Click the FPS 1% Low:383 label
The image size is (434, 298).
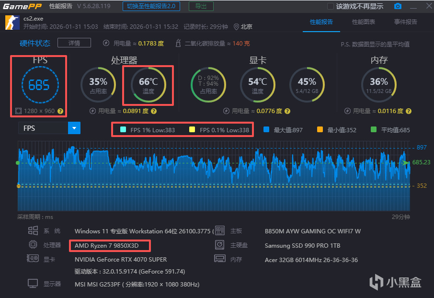[x=152, y=130]
